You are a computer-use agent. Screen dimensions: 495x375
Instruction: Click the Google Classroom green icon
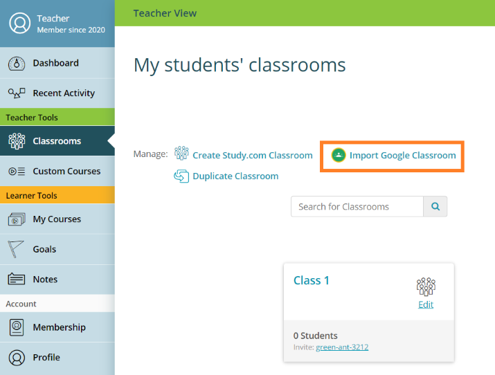(339, 155)
